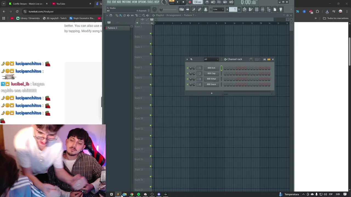Toggle the metronome icon
This screenshot has height=197, width=351.
(x=207, y=2)
